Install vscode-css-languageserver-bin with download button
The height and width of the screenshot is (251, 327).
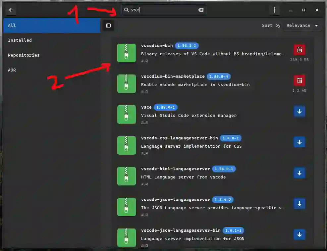(300, 142)
